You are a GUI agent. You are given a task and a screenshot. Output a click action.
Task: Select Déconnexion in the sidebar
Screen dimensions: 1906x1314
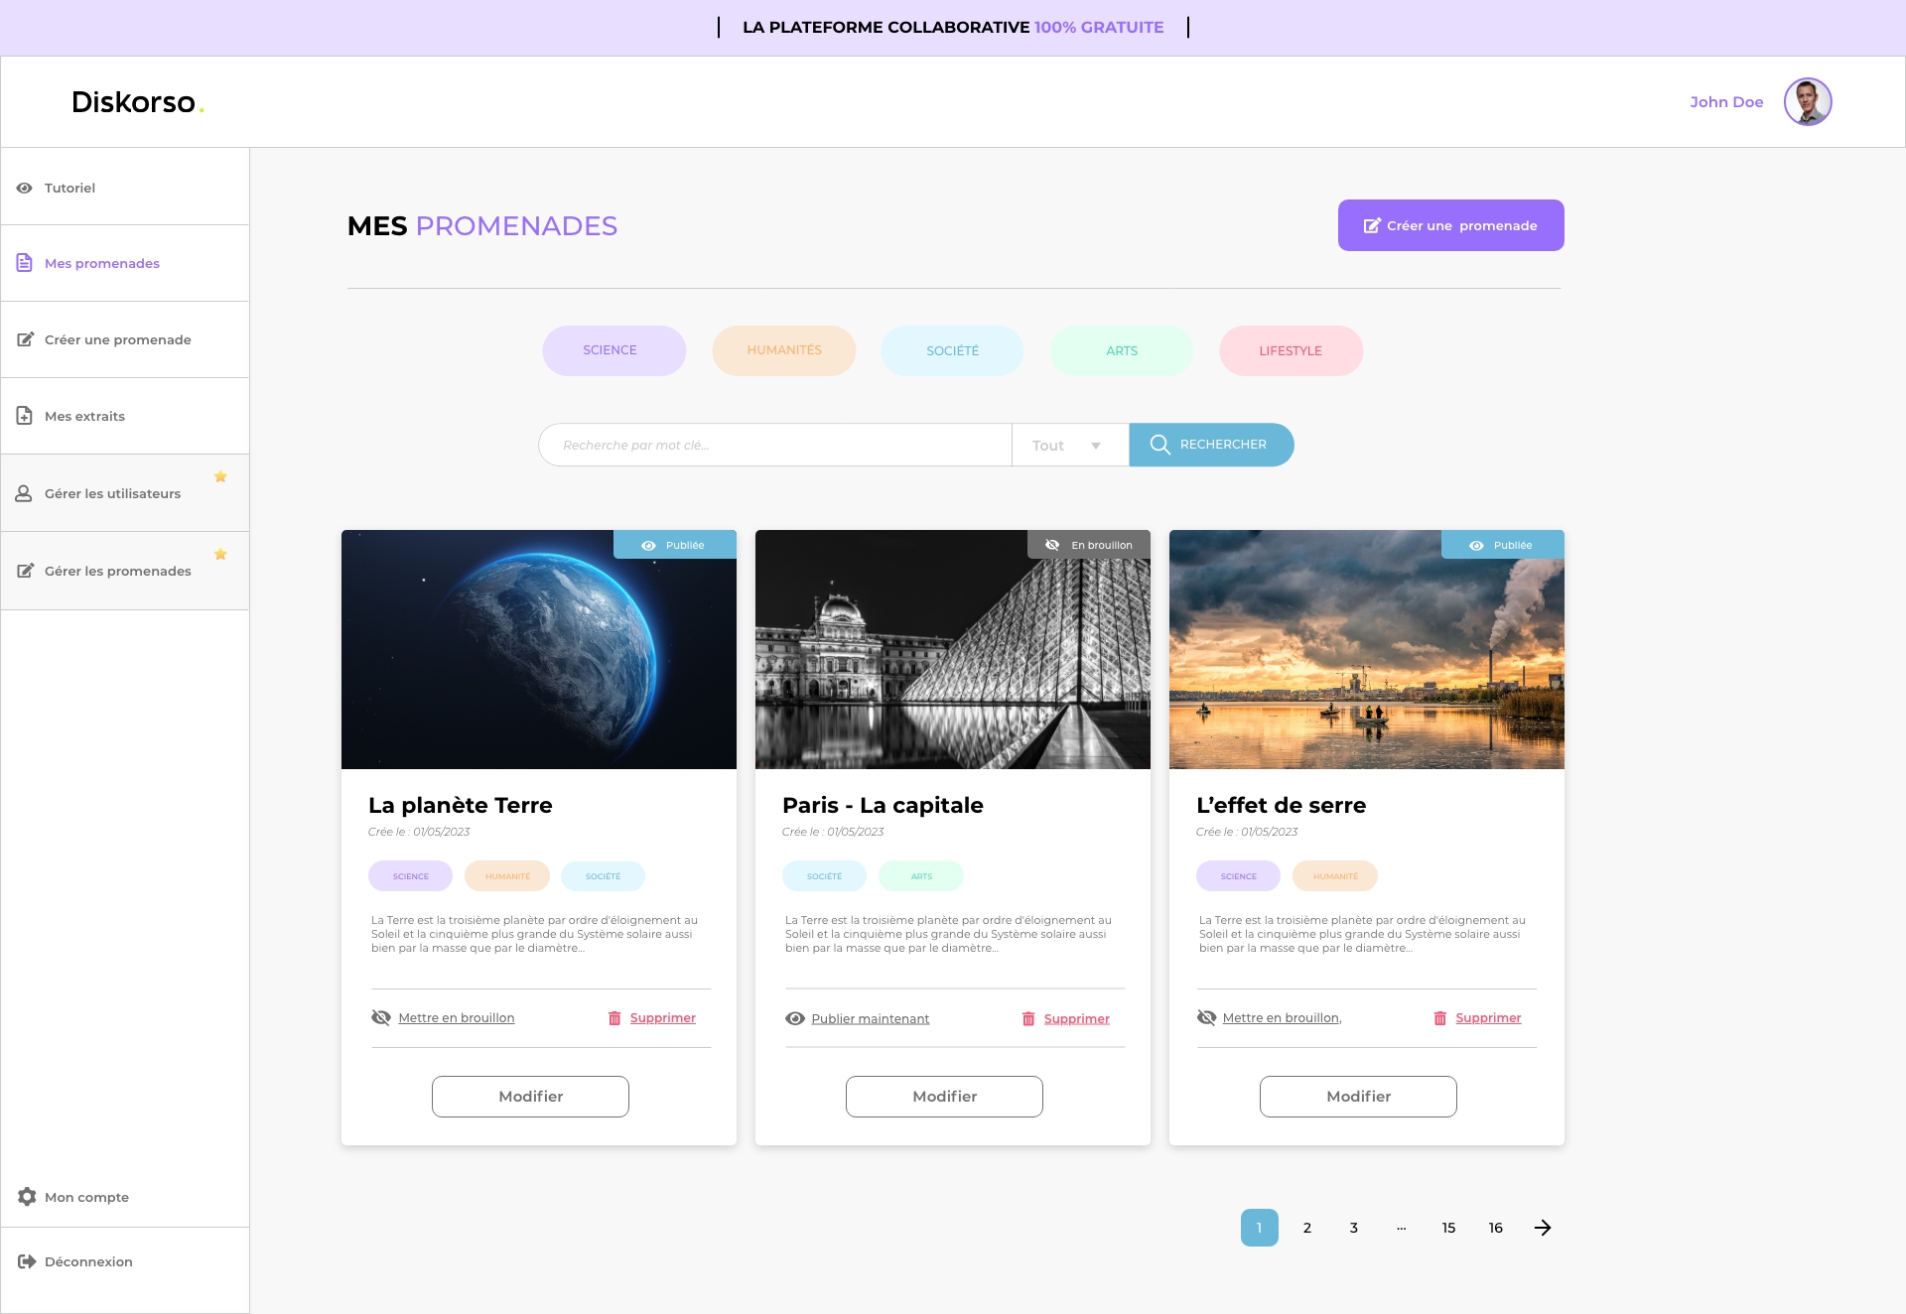click(x=125, y=1261)
